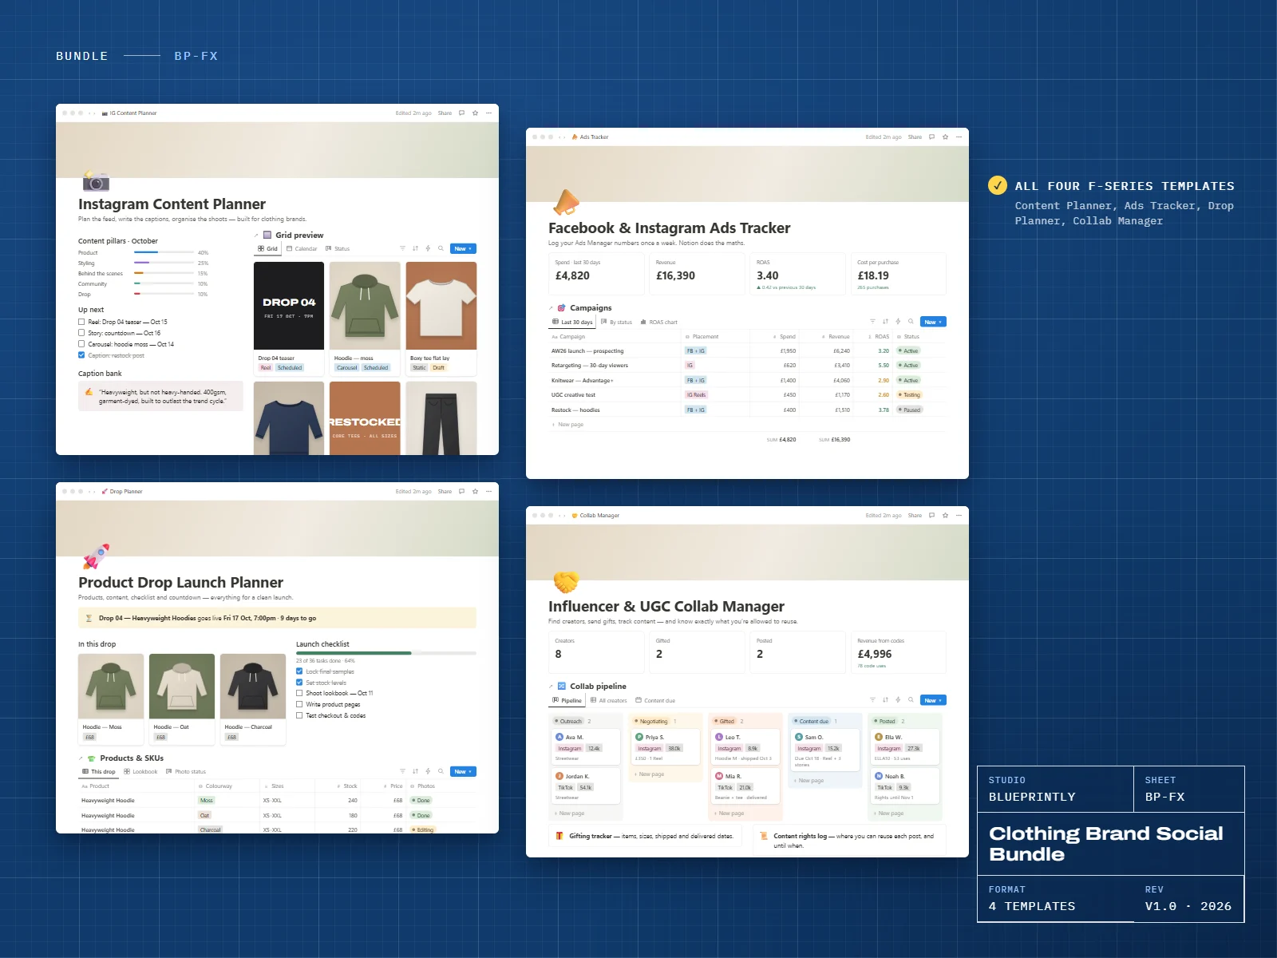Image resolution: width=1277 pixels, height=958 pixels.
Task: Open the 'Hoodie — Charcoal' product card
Action: (x=253, y=699)
